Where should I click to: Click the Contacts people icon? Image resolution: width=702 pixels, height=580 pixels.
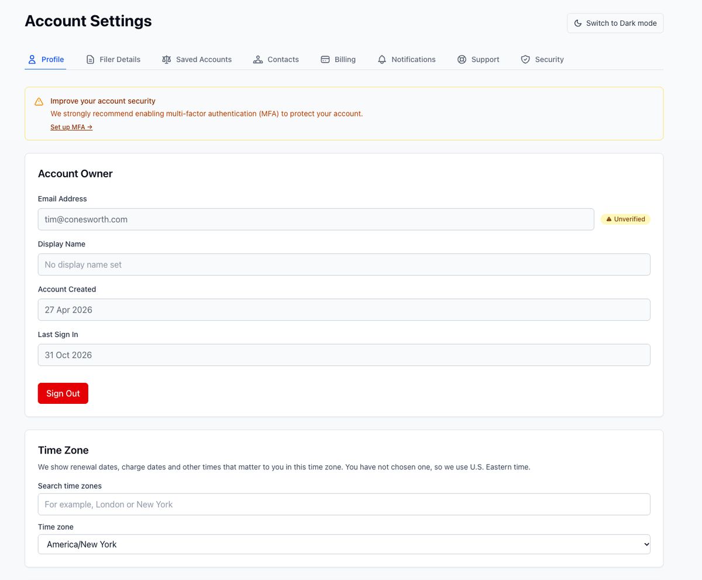pos(258,59)
